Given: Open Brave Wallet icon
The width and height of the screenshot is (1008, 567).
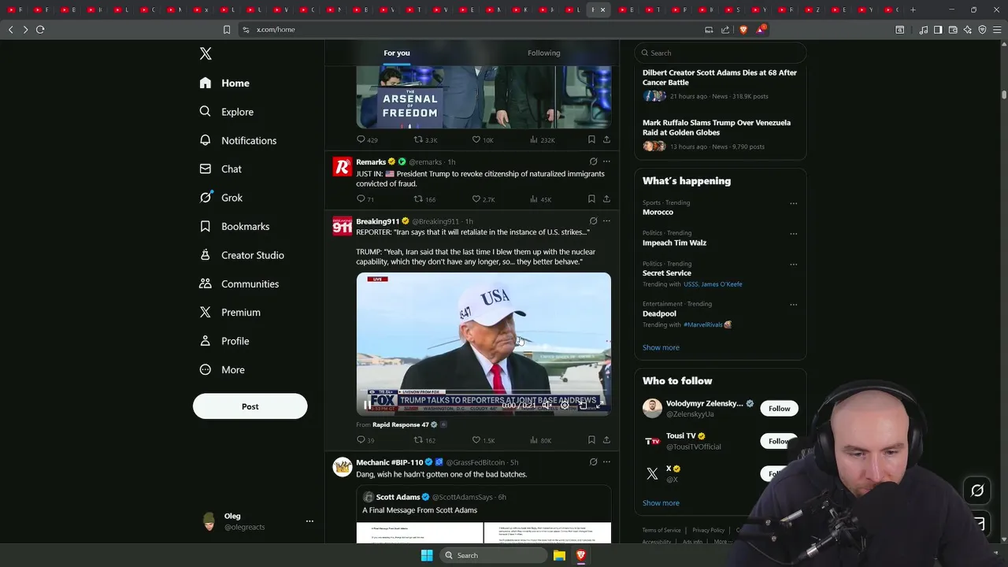Looking at the screenshot, I should tap(953, 30).
